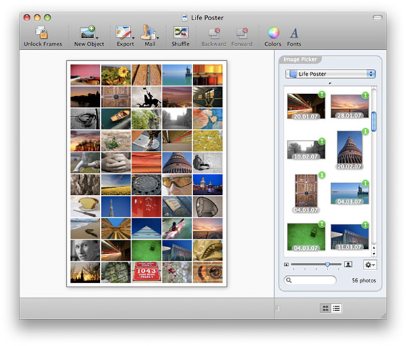Screen dimensions: 406x346
Task: Switch to grid view in bottom bar
Action: point(325,308)
